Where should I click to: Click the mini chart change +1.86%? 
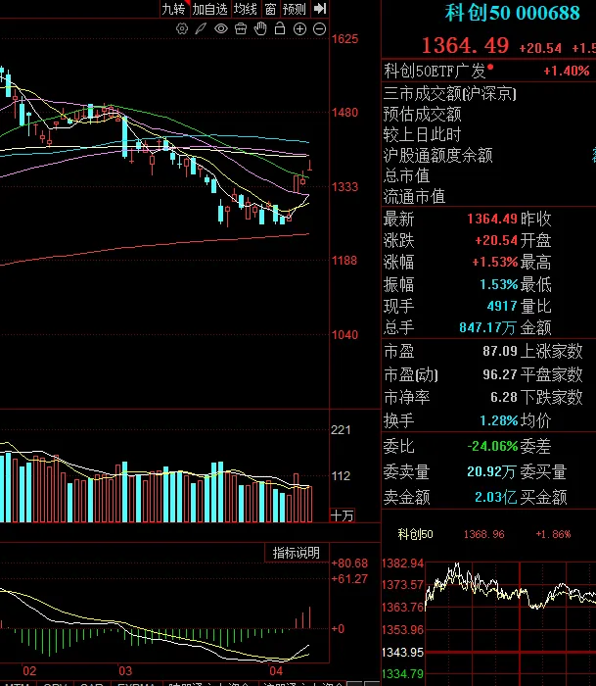(553, 535)
